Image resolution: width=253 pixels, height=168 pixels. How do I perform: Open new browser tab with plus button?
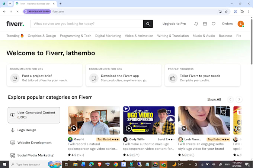[x=60, y=4]
